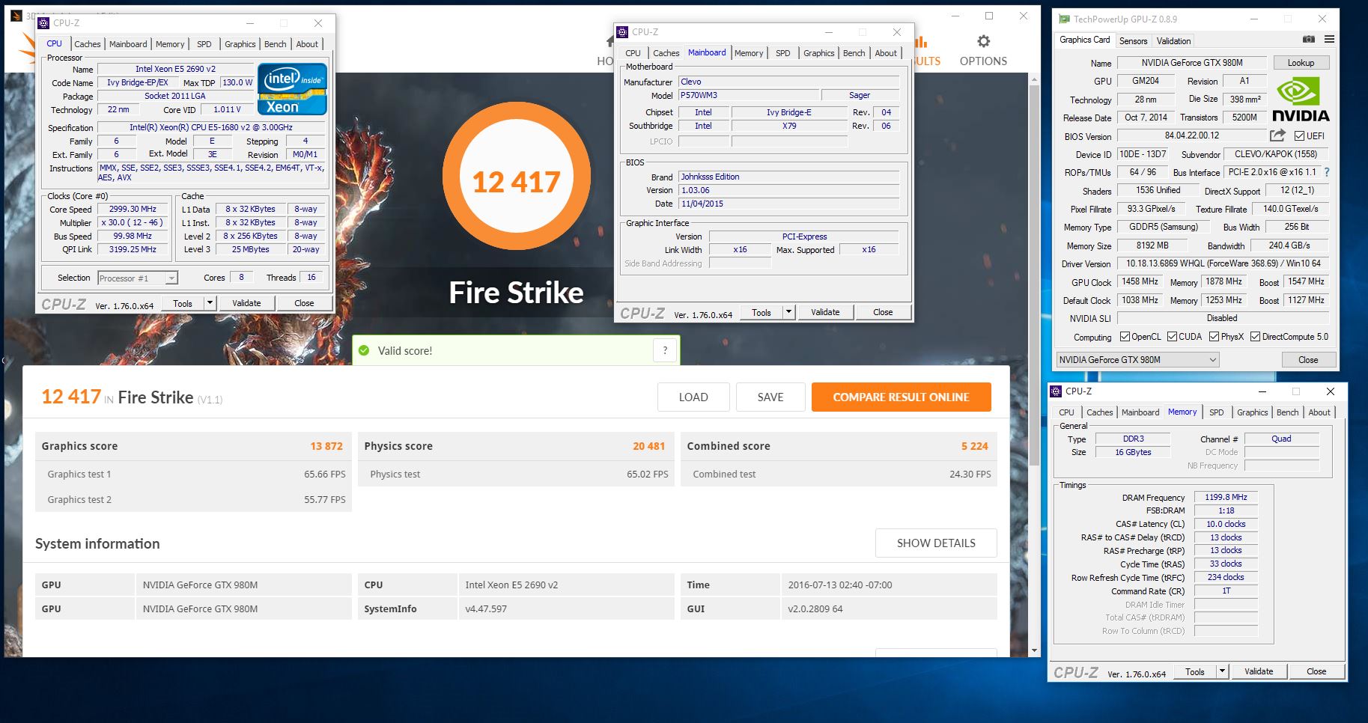The width and height of the screenshot is (1368, 723).
Task: Open the GPU selection dropdown in GPU-Z
Action: 1137,360
